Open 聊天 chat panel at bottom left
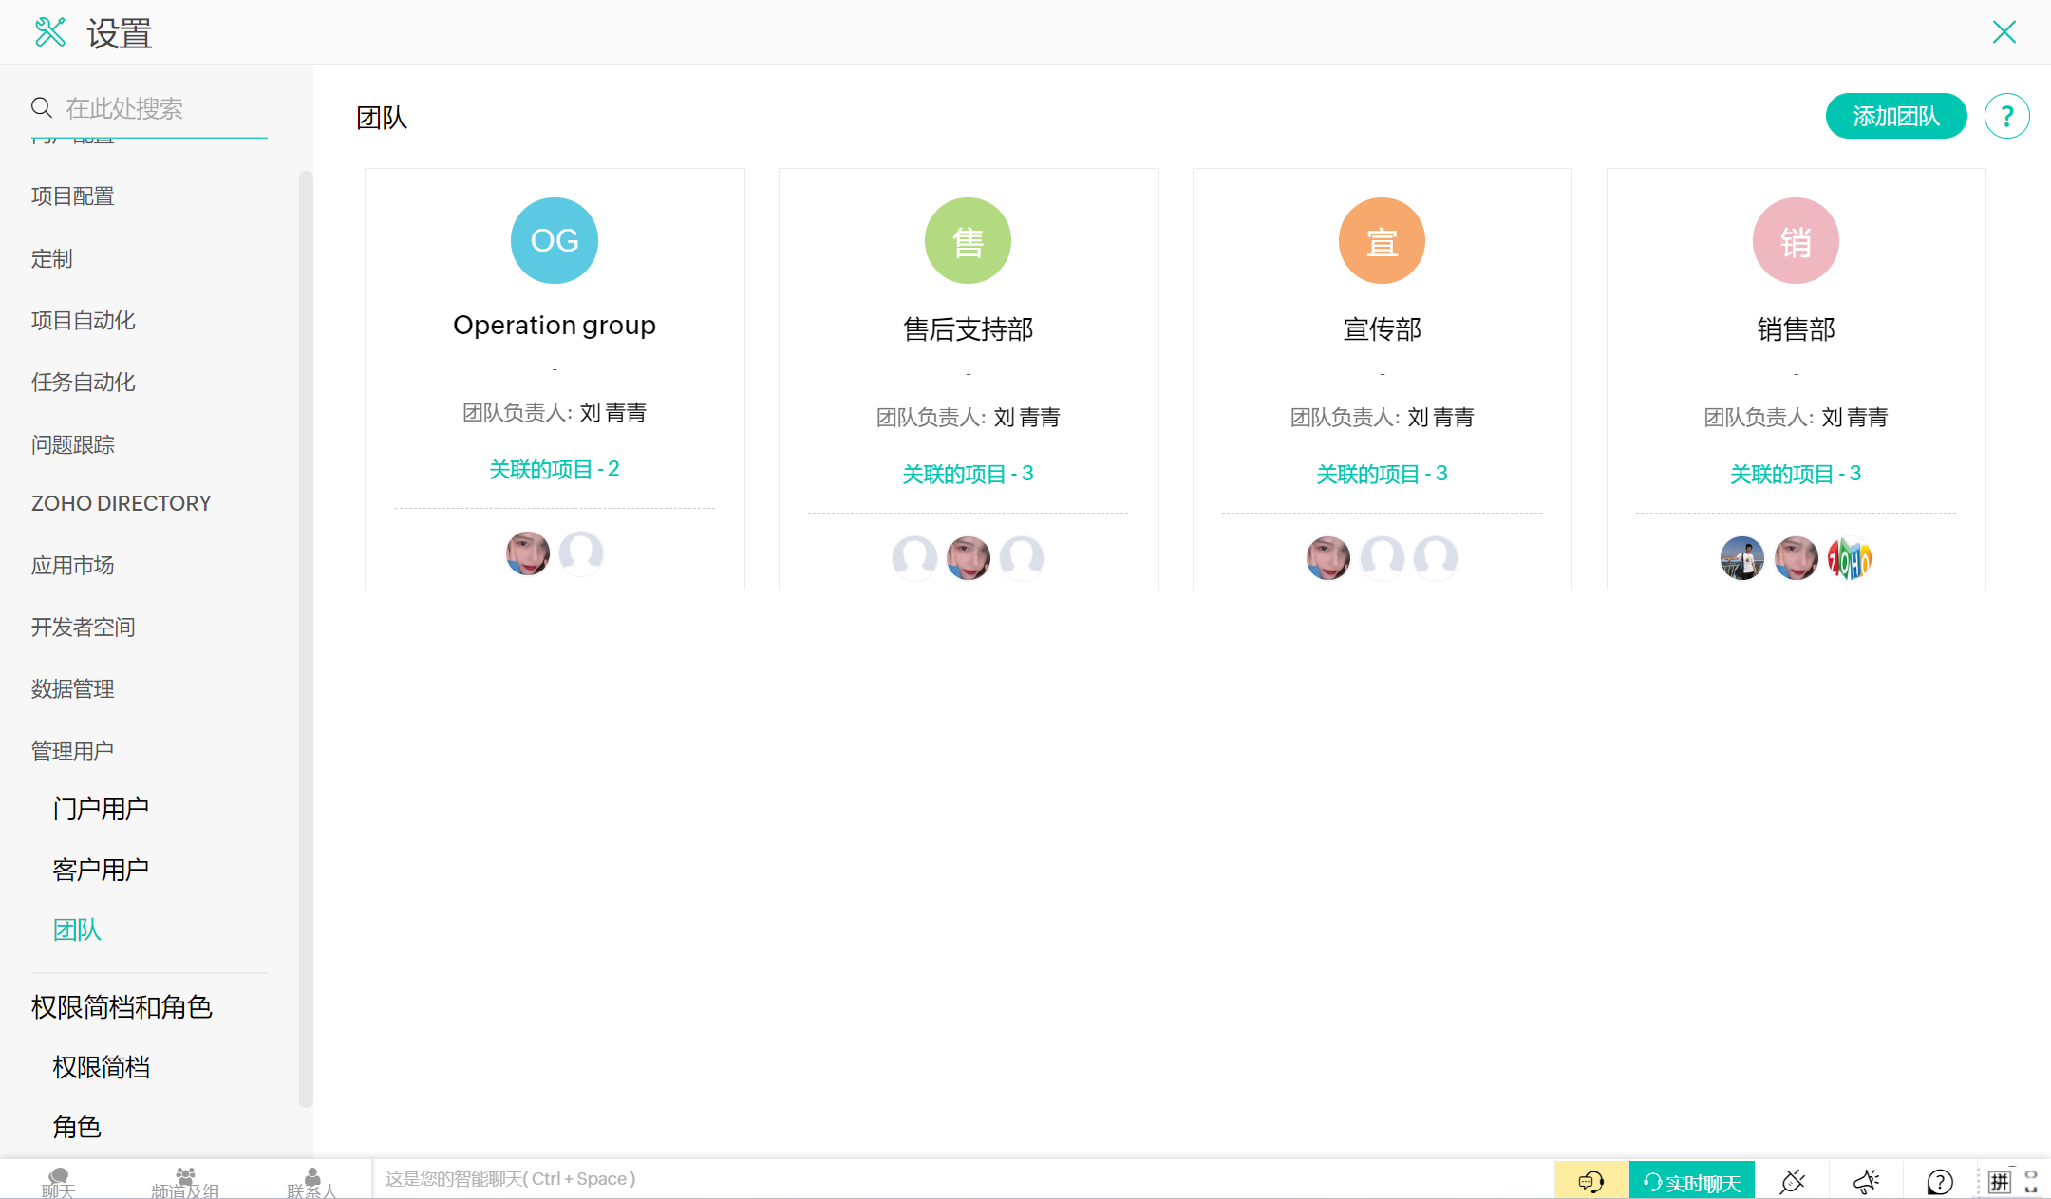Screen dimensions: 2051x1199 57,1182
